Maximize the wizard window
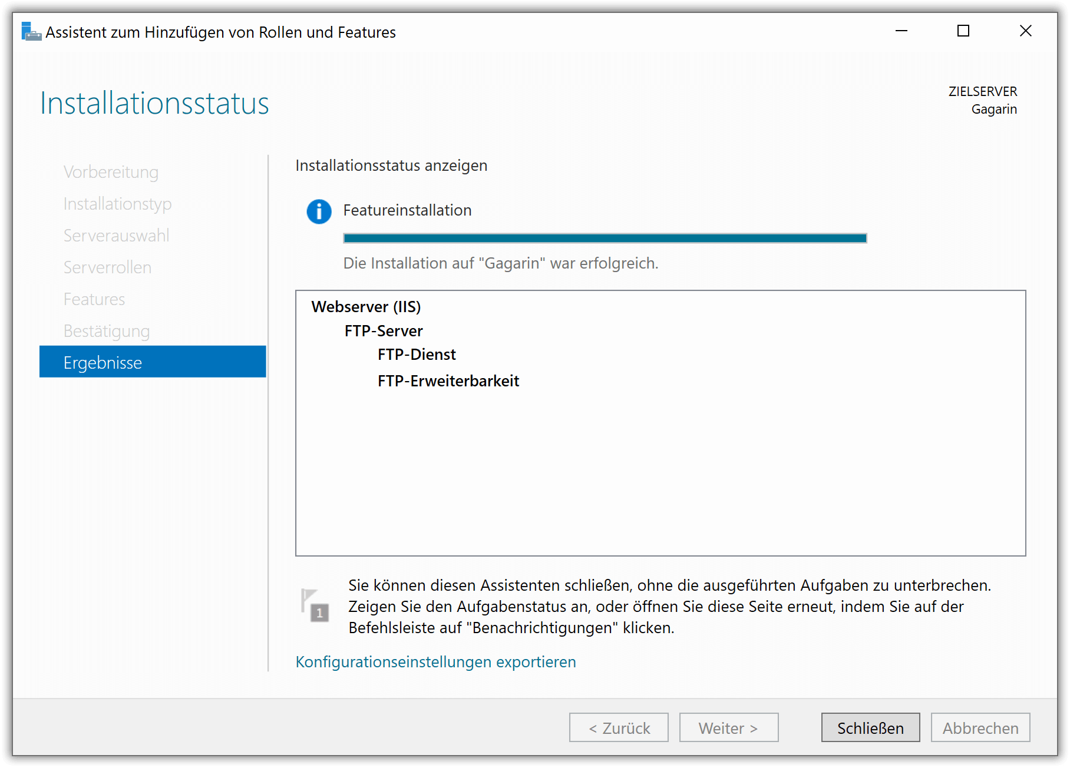This screenshot has width=1070, height=768. [x=963, y=31]
